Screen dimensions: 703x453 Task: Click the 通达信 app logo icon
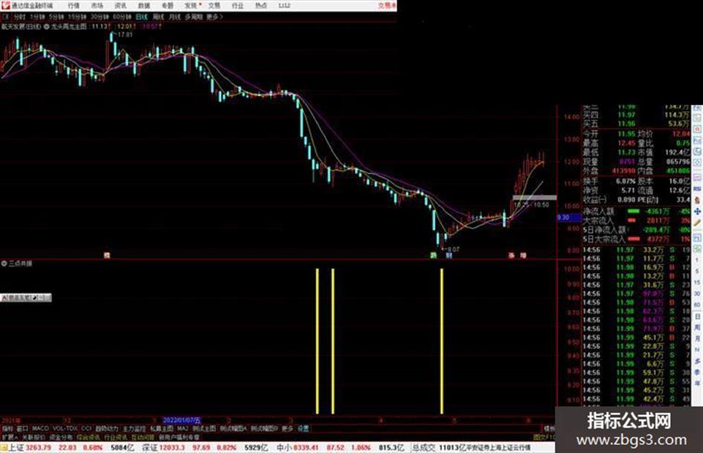click(5, 5)
